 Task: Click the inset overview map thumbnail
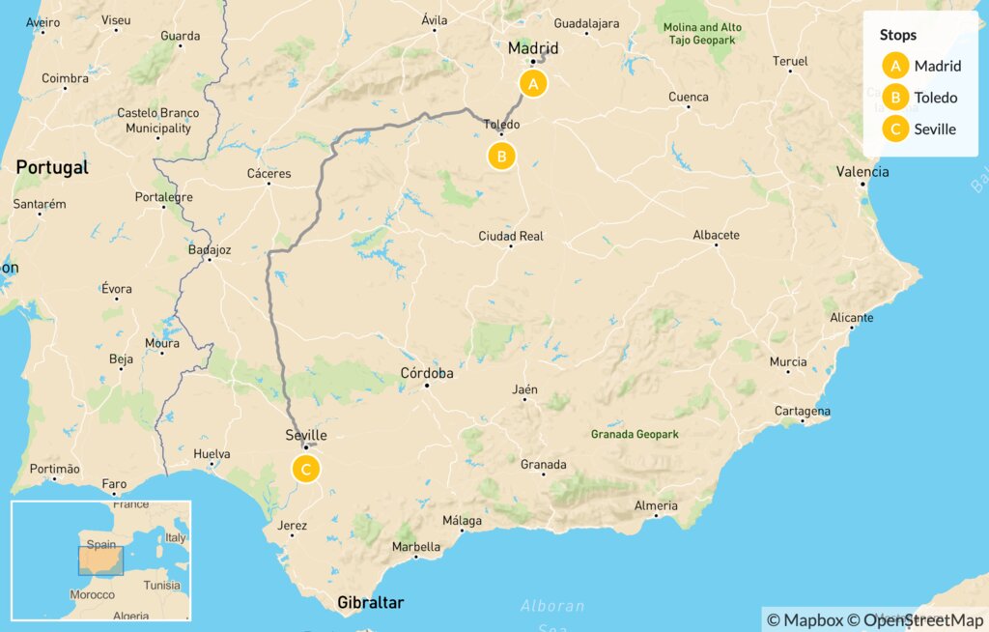(100, 560)
